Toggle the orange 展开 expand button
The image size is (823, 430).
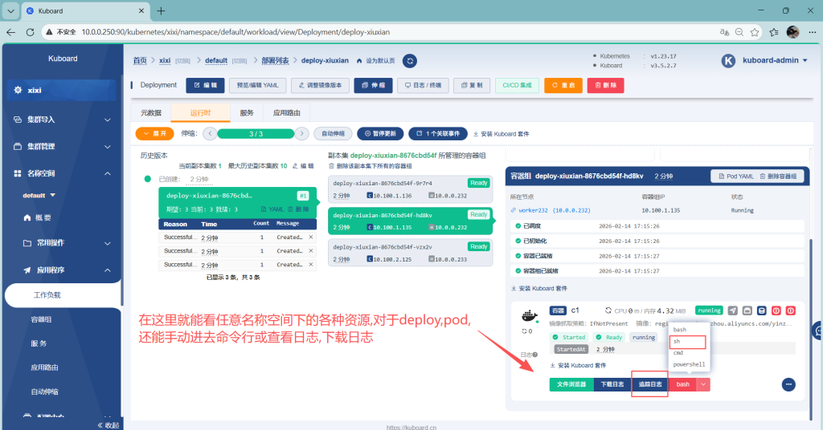(x=154, y=134)
